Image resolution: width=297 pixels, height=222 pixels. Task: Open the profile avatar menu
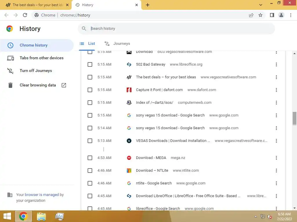281,15
